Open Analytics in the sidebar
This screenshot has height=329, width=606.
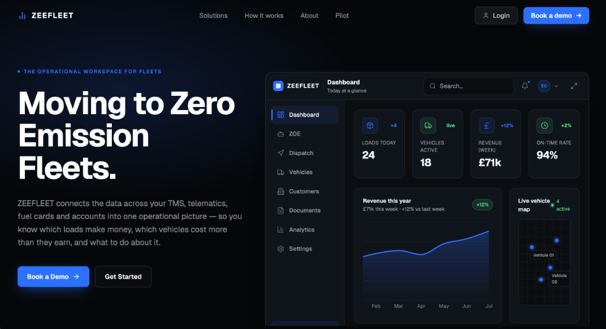pyautogui.click(x=305, y=230)
